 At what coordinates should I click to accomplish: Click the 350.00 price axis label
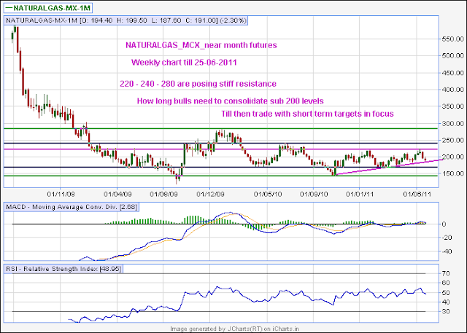453,106
